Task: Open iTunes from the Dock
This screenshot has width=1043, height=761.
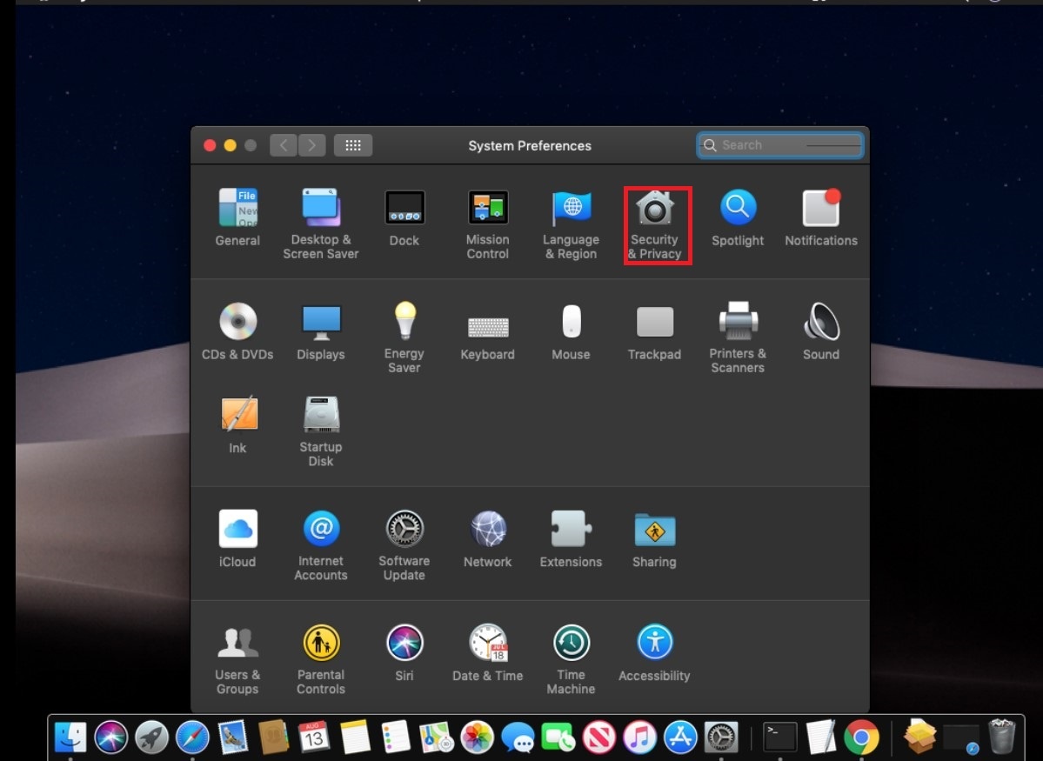Action: tap(639, 737)
